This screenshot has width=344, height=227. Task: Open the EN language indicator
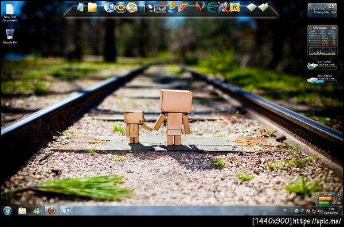click(284, 210)
